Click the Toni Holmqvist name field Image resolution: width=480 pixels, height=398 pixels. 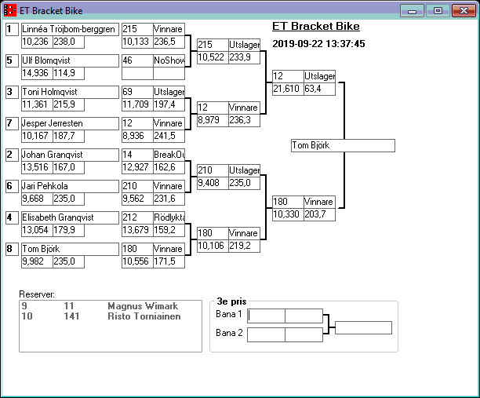(69, 92)
